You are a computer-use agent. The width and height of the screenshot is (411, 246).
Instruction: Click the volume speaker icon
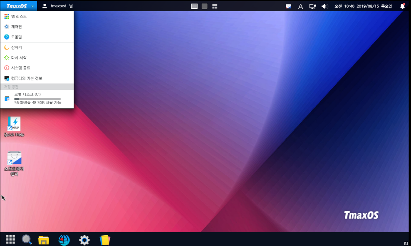[x=324, y=6]
